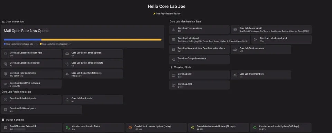Click the cursor icon for Latest email click rate
Screen dimensions: 332x133
[x=67, y=64]
